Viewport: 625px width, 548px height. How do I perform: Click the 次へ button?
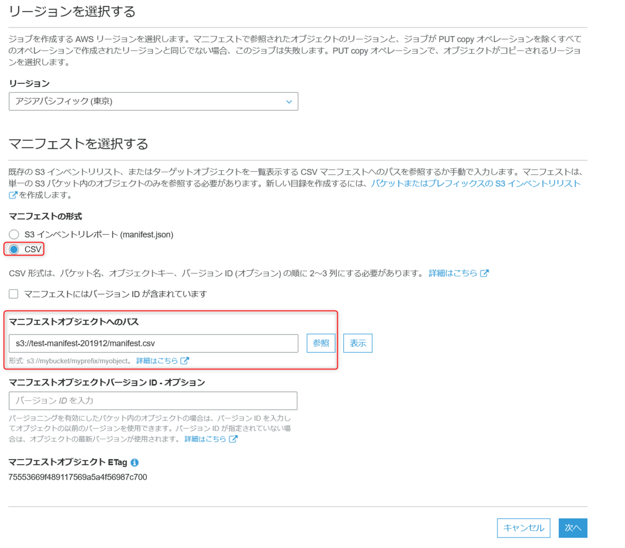(573, 528)
